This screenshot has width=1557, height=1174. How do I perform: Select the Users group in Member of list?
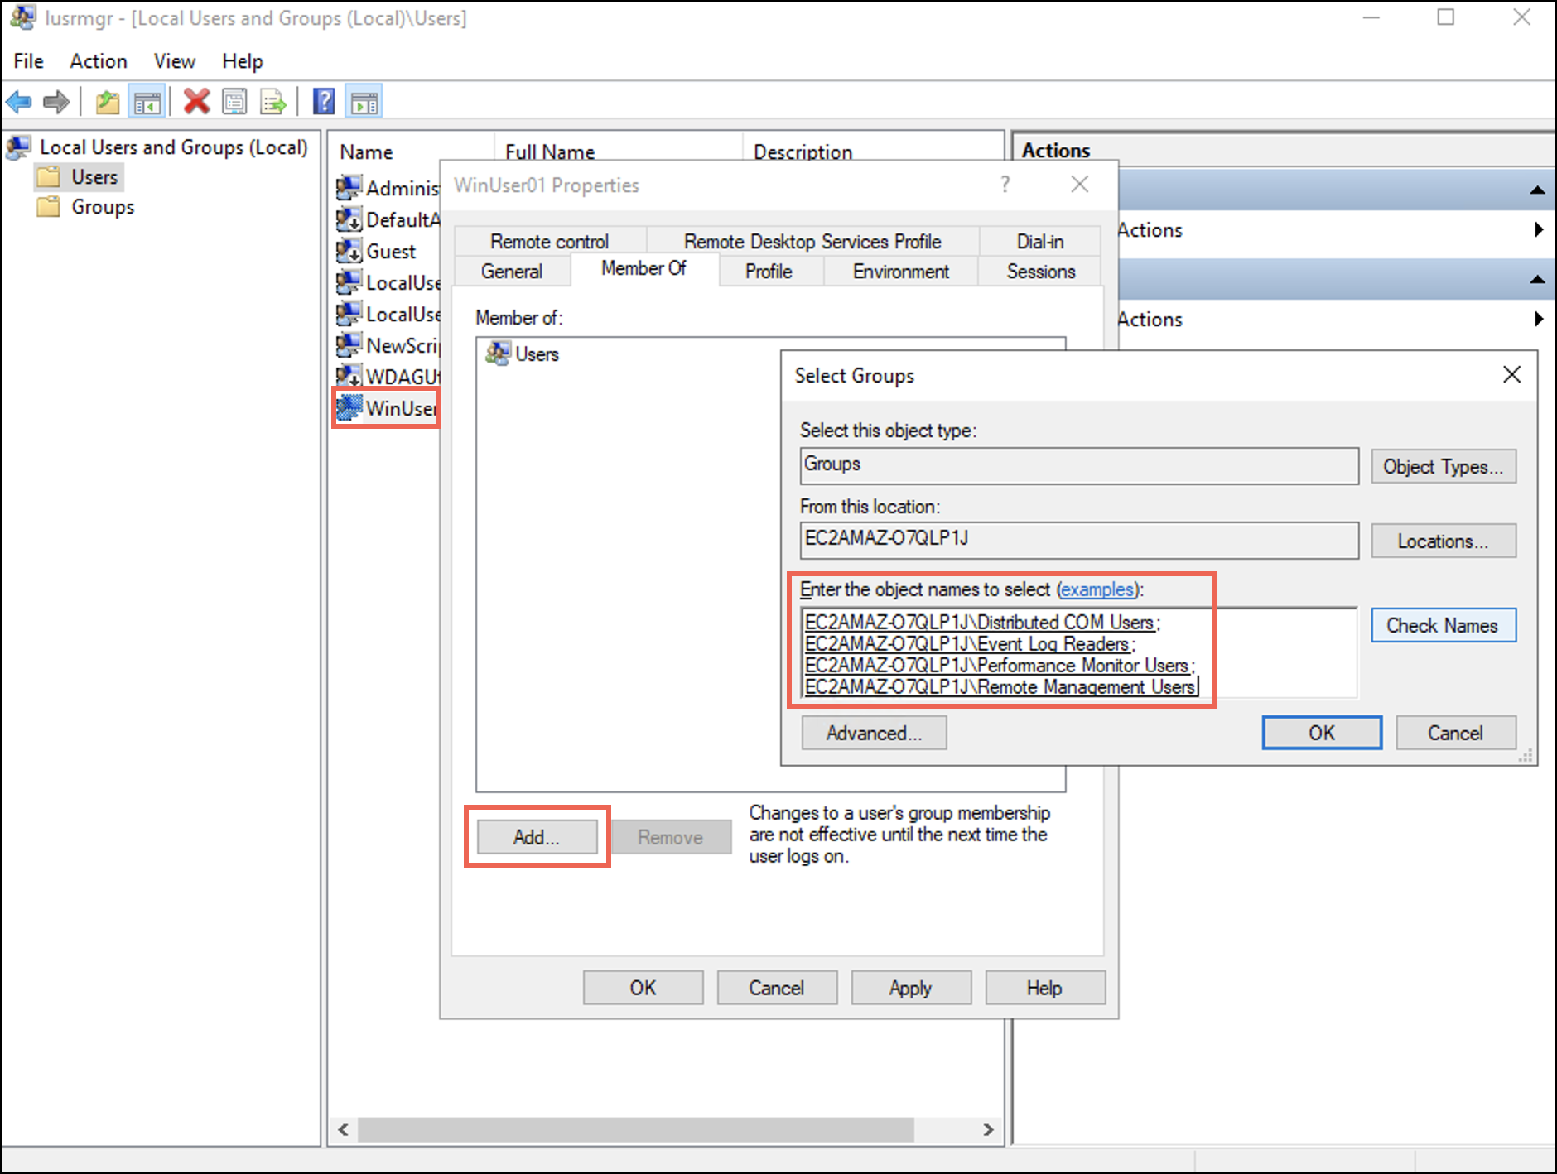[536, 354]
